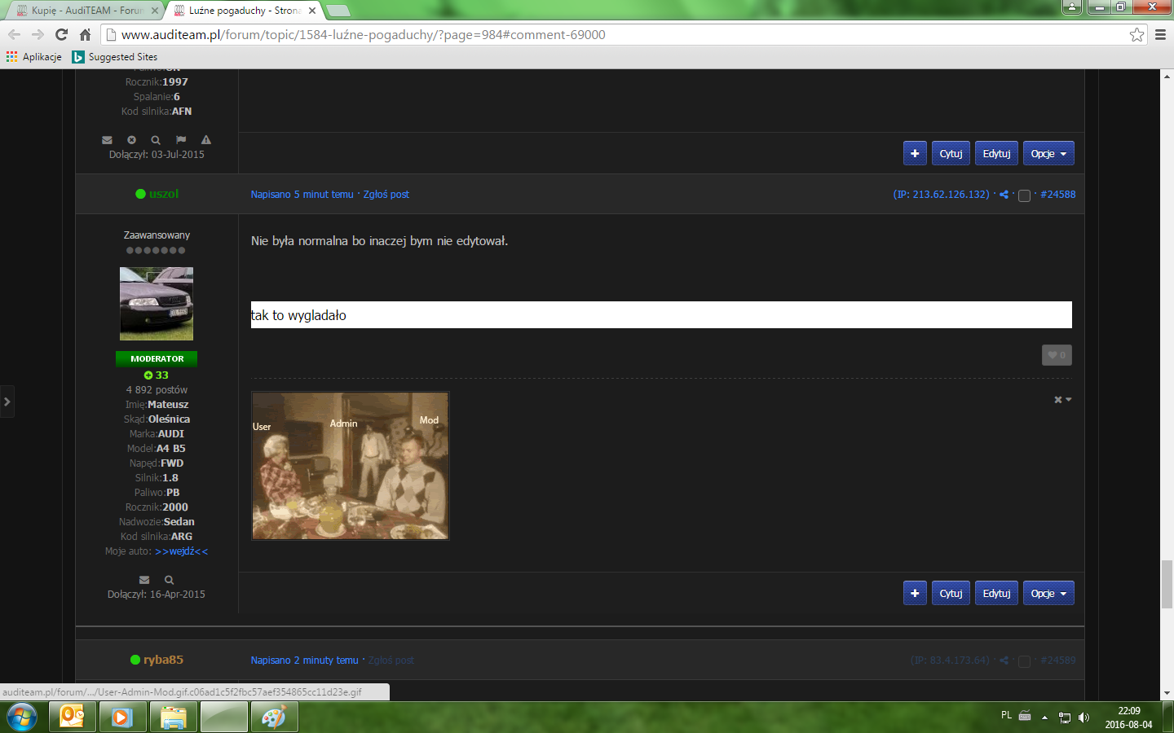Image resolution: width=1174 pixels, height=733 pixels.
Task: Open the User-Admin-Mod image thumbnail
Action: pyautogui.click(x=350, y=466)
